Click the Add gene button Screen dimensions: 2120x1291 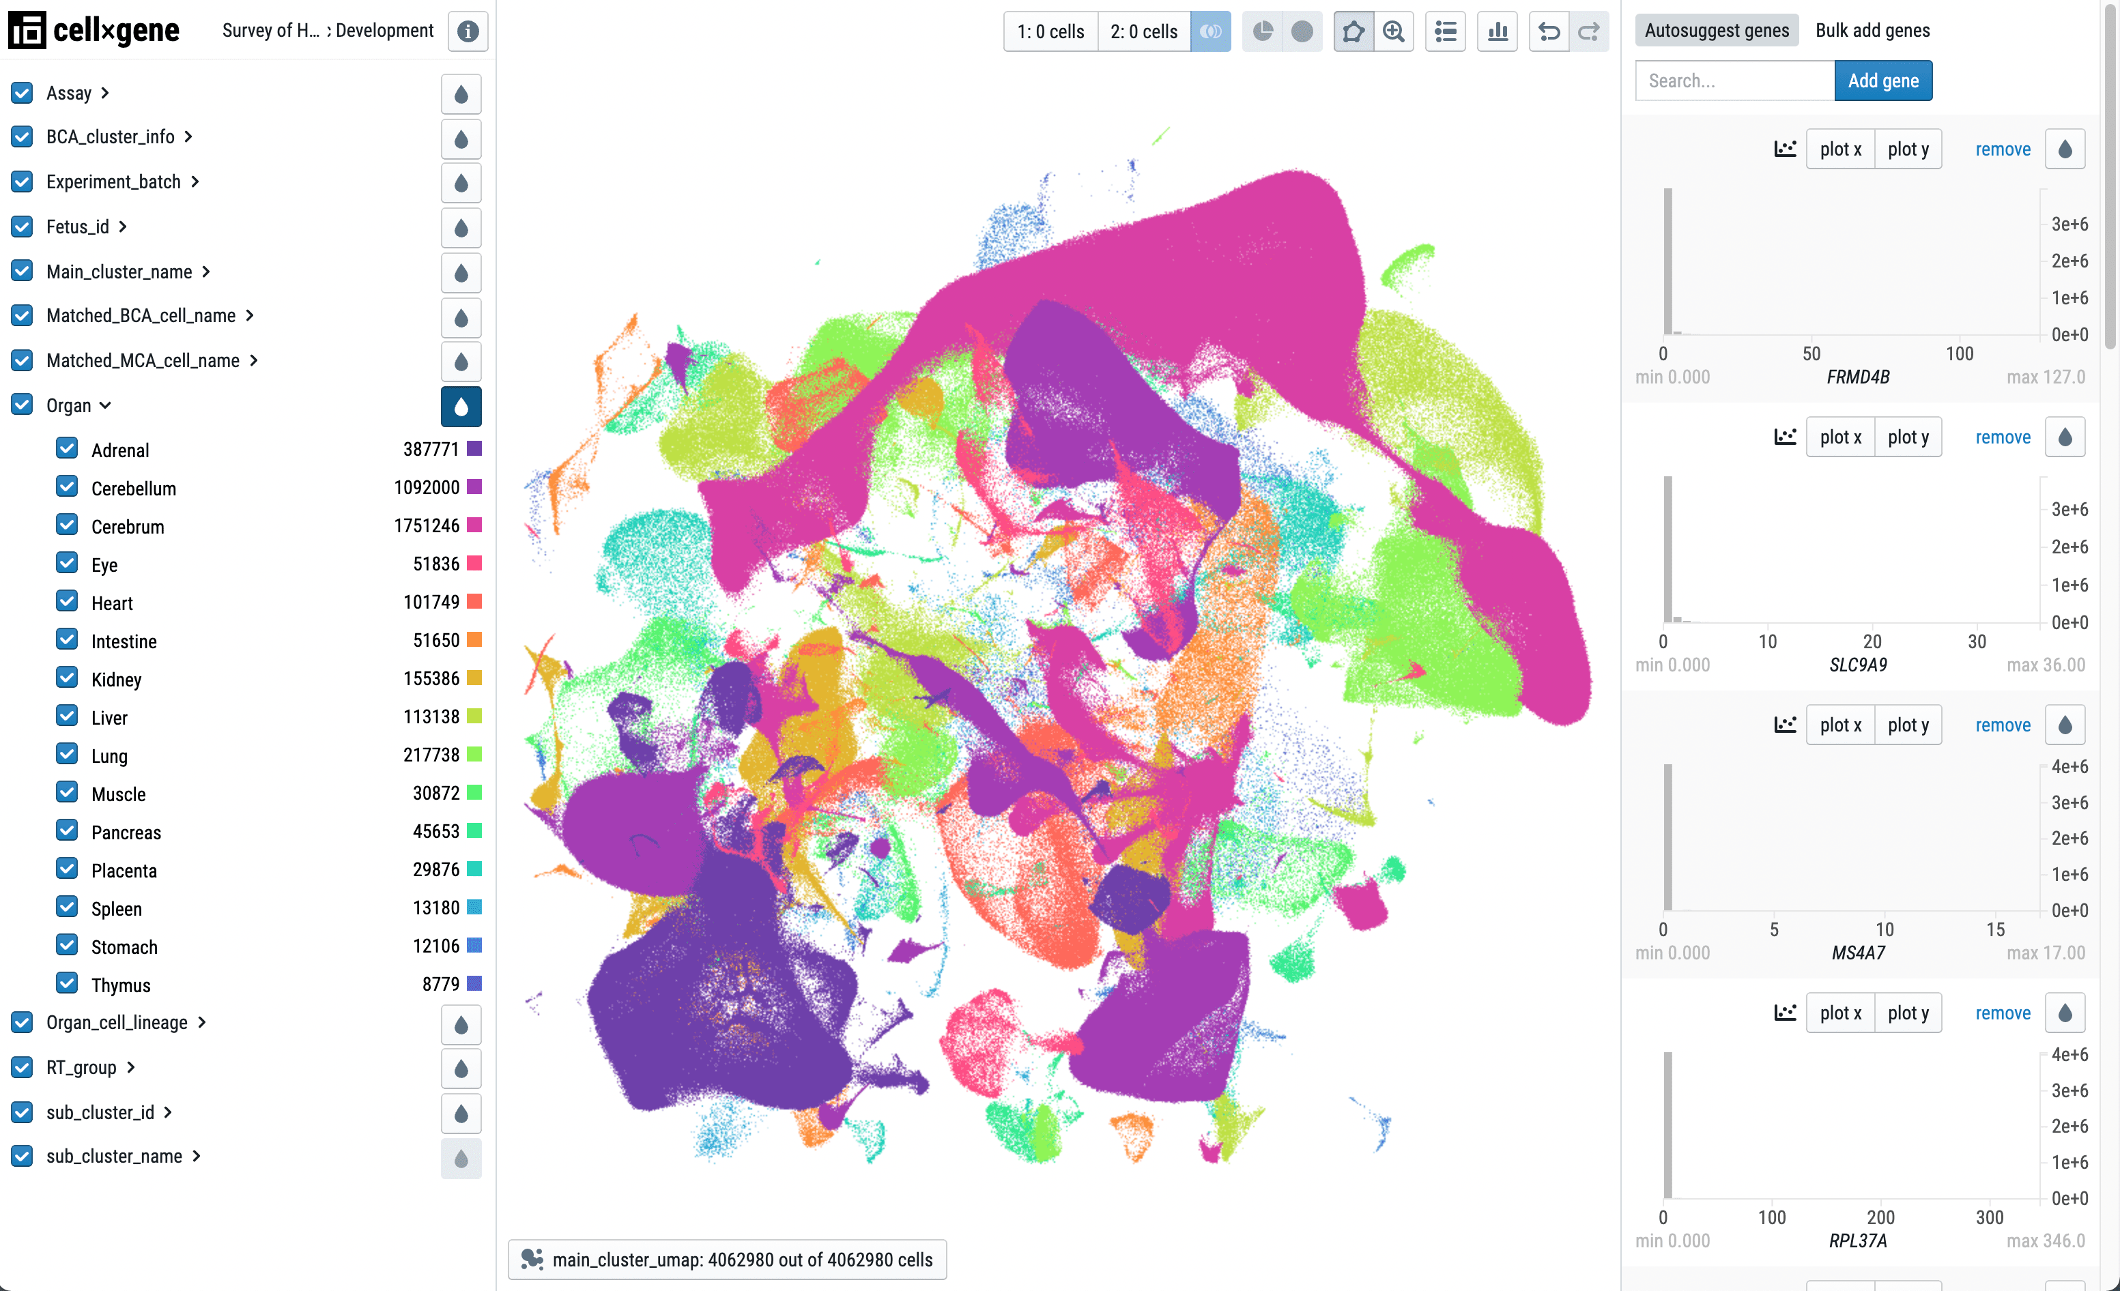[1883, 80]
